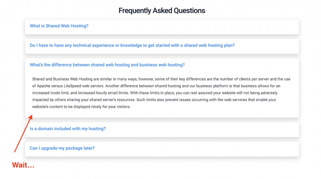Viewport: 321px width, 179px height.
Task: Click the red "Wait…" text
Action: point(23,165)
